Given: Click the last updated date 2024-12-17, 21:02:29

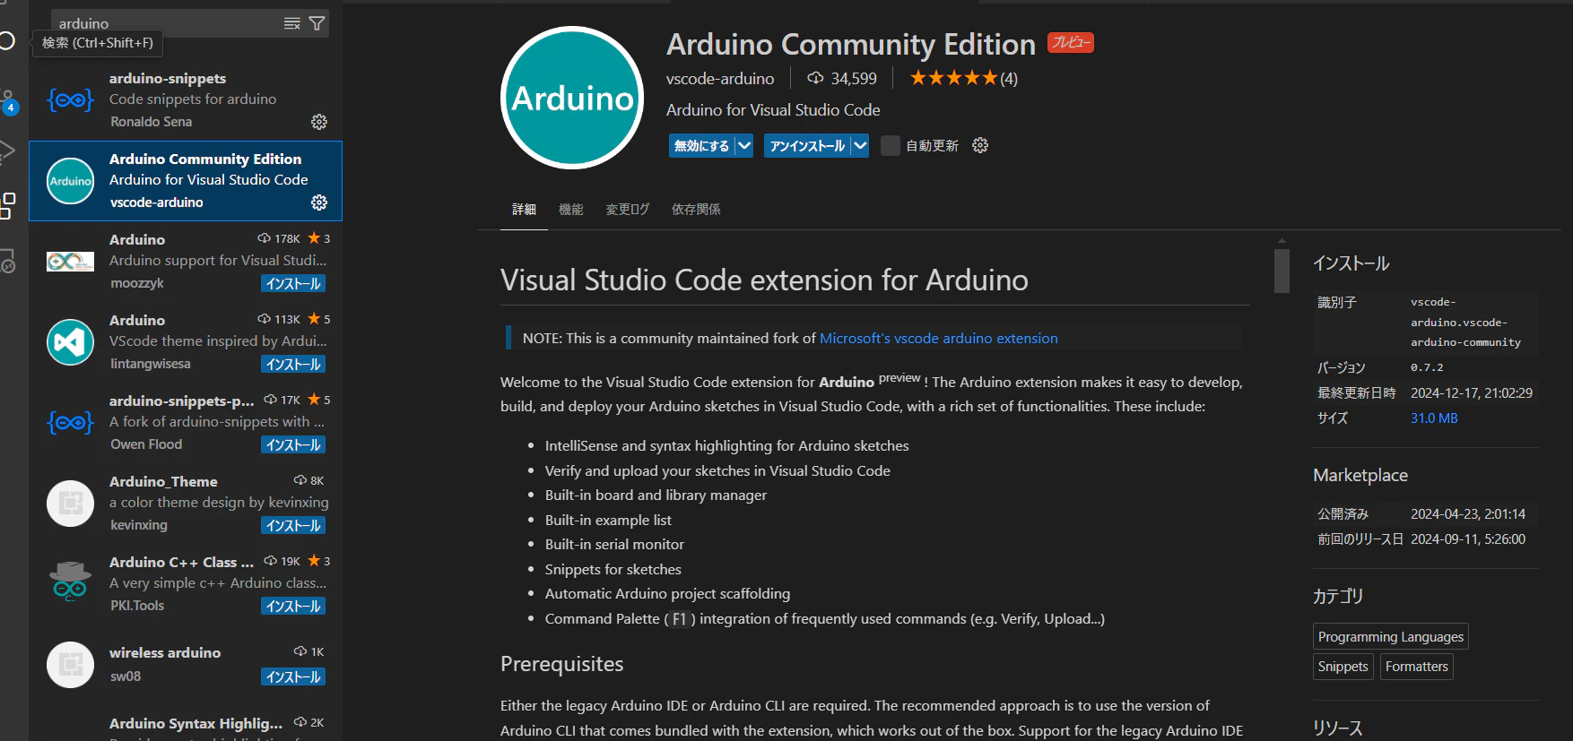Looking at the screenshot, I should tap(1472, 392).
